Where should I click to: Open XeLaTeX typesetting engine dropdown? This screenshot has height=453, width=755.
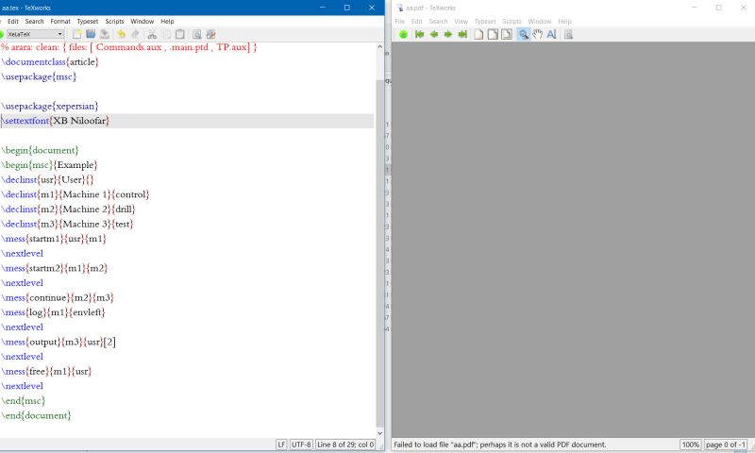click(x=35, y=34)
